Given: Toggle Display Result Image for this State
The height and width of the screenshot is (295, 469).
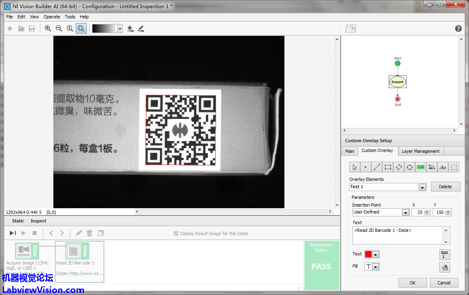Looking at the screenshot, I should coord(176,233).
